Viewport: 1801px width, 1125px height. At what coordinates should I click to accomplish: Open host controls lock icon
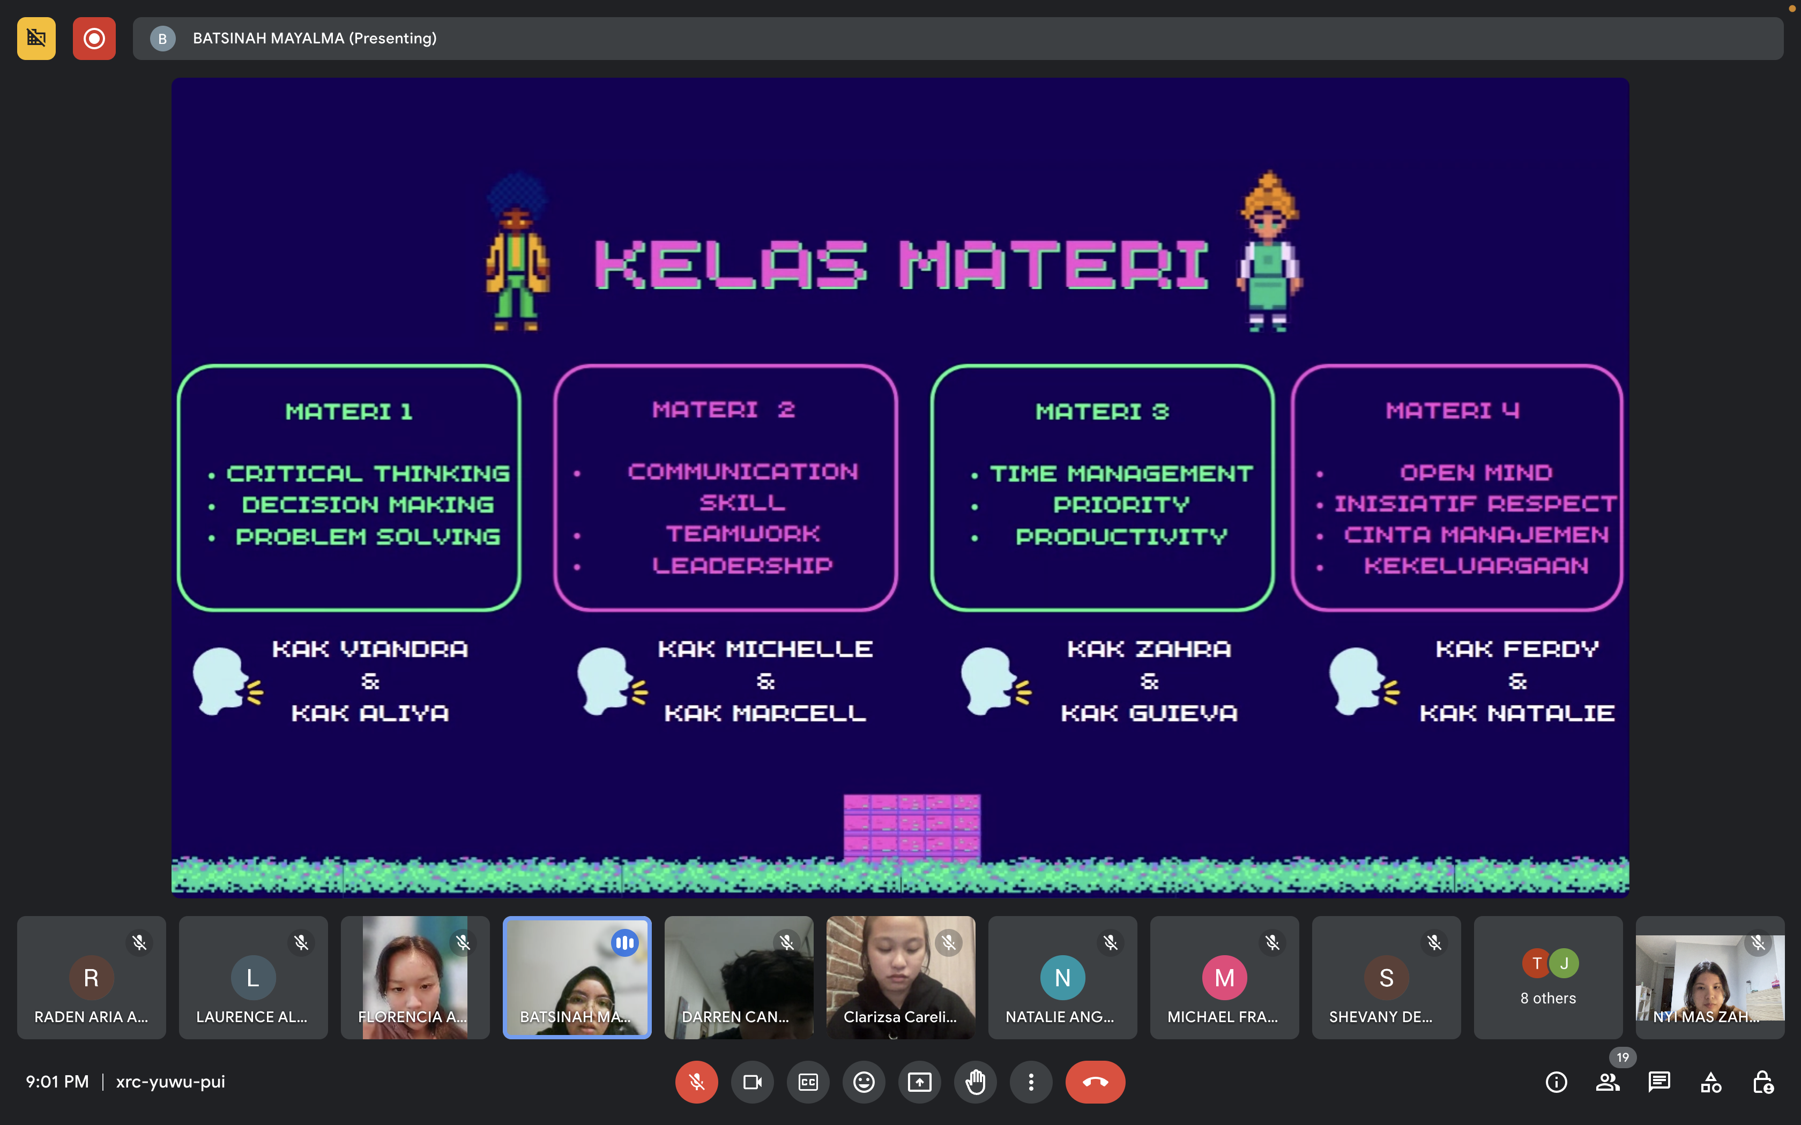[x=1762, y=1082]
